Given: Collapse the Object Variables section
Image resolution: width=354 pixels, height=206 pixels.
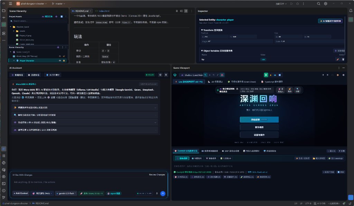Looking at the screenshot, I should [202, 51].
